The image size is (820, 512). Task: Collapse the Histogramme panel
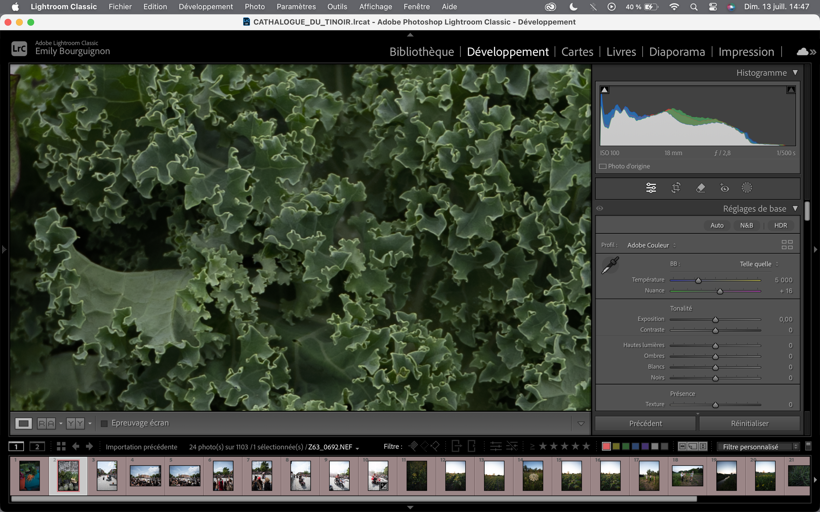point(795,72)
